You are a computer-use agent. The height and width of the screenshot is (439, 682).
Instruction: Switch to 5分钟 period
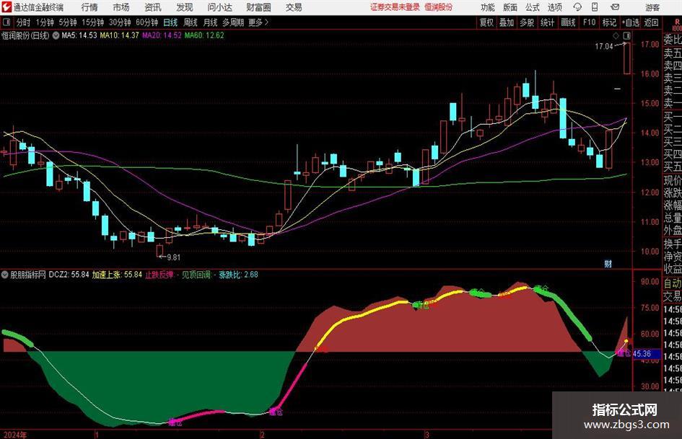(68, 22)
